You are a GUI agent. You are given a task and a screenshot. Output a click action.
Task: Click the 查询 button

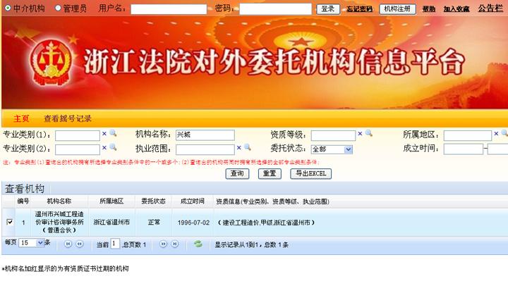pyautogui.click(x=237, y=174)
